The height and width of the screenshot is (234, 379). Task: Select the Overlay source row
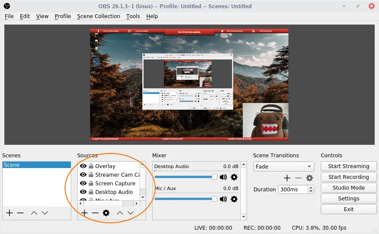[x=109, y=166]
